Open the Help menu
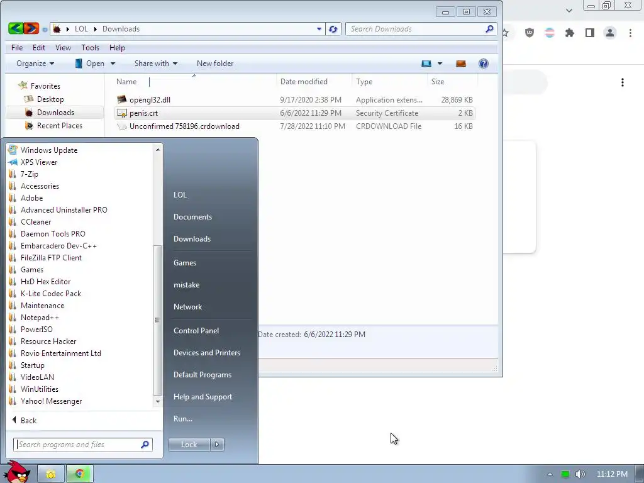 pos(117,48)
